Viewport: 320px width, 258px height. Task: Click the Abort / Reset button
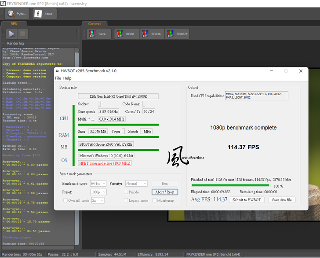(165, 192)
